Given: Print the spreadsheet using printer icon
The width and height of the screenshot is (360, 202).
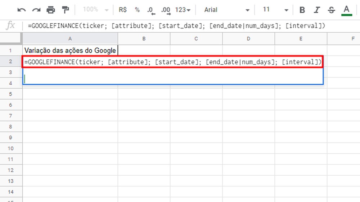Looking at the screenshot, I should click(51, 10).
